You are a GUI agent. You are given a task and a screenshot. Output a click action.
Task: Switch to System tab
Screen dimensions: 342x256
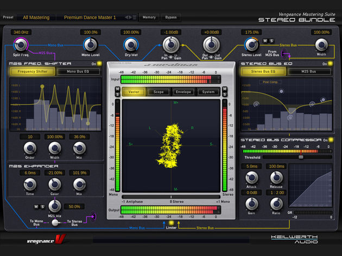click(x=208, y=92)
